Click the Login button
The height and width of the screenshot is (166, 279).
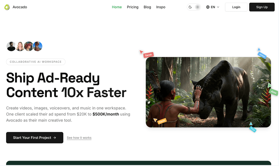coord(236,7)
